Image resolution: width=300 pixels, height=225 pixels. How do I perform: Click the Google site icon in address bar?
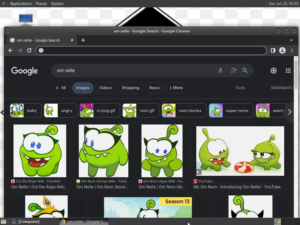41,50
